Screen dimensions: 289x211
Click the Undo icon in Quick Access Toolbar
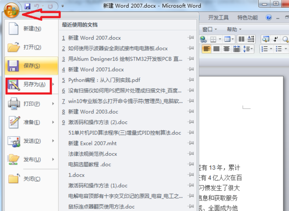point(37,6)
